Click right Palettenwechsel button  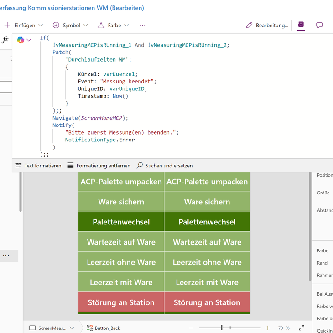pos(207,222)
